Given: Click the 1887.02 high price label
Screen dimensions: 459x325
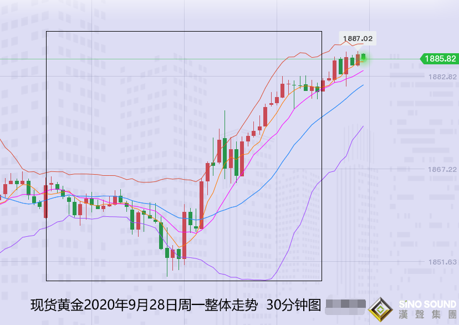Looking at the screenshot, I should click(x=358, y=39).
